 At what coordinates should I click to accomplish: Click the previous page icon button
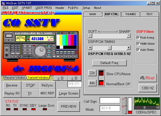coord(74,78)
